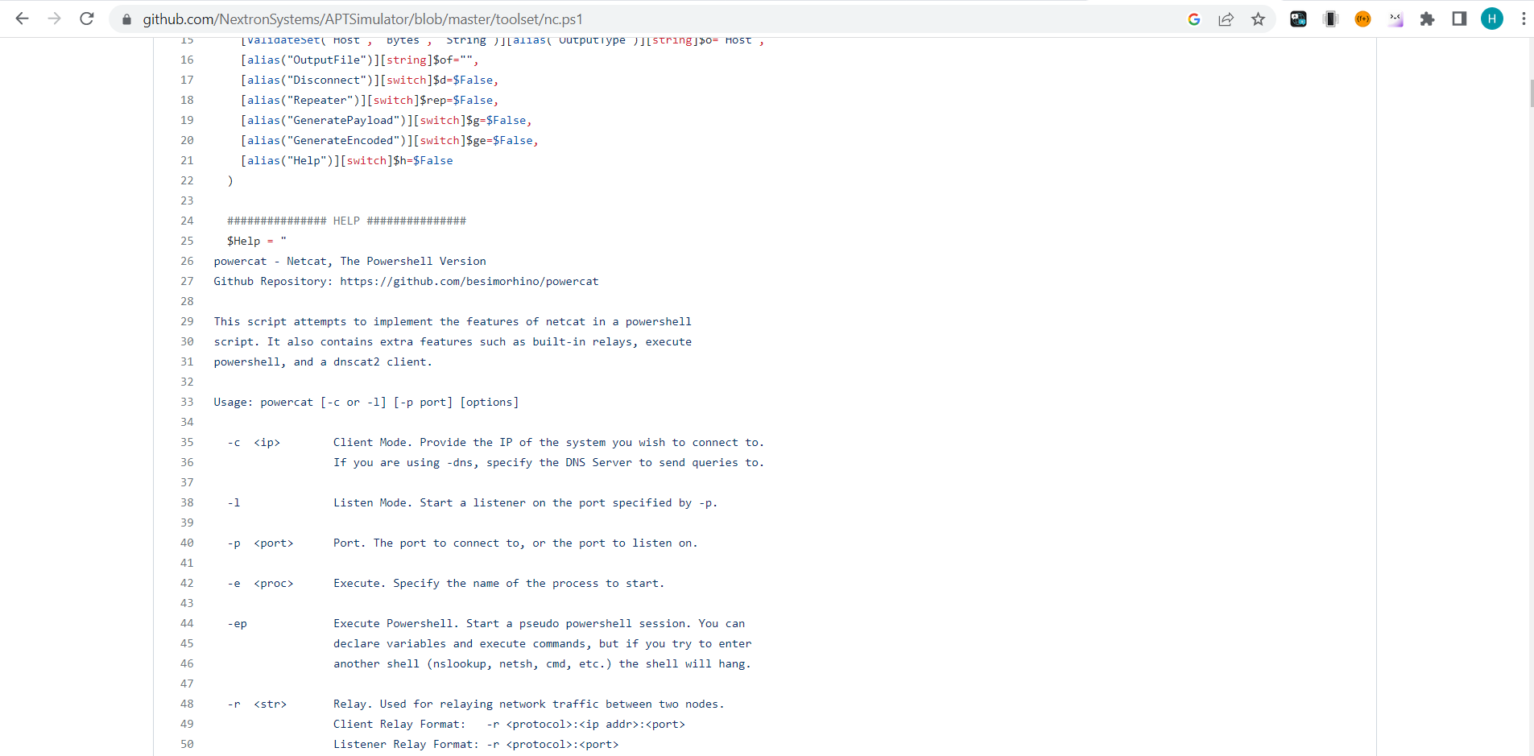Select line number 35
The image size is (1534, 756).
pos(187,442)
